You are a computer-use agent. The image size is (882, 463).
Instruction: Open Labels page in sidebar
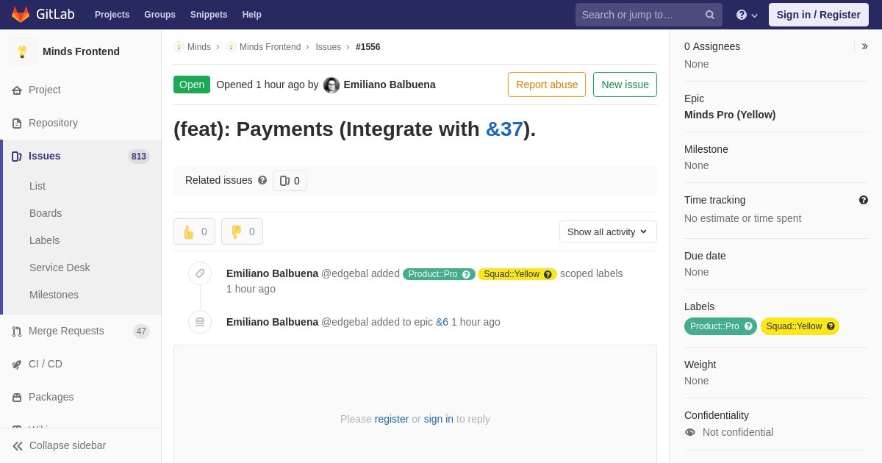(44, 240)
